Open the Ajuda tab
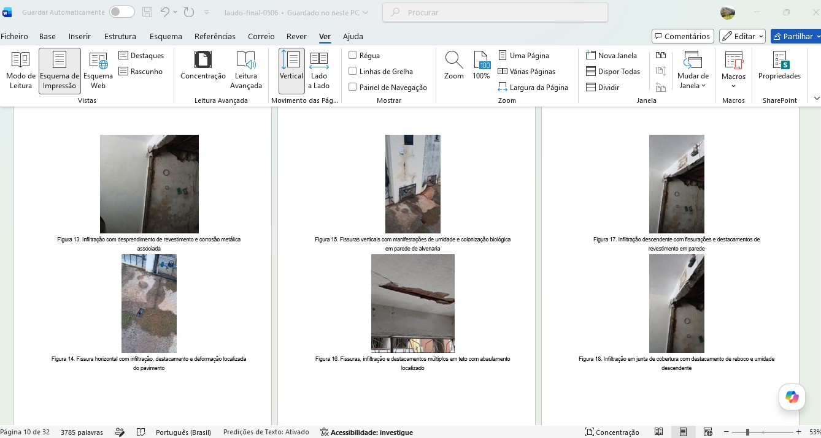821x438 pixels. click(353, 37)
